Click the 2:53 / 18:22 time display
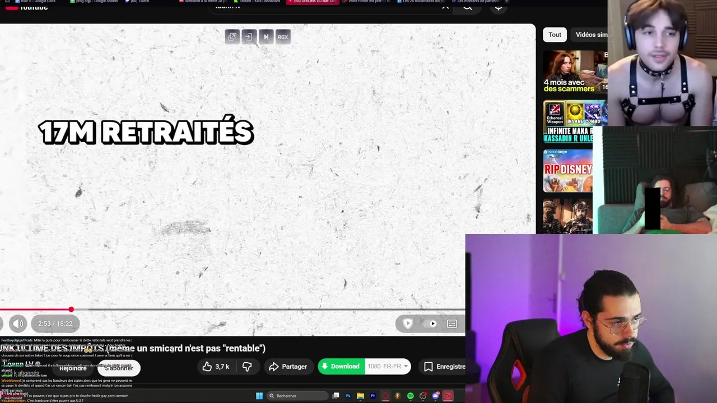This screenshot has width=717, height=403. (x=55, y=324)
